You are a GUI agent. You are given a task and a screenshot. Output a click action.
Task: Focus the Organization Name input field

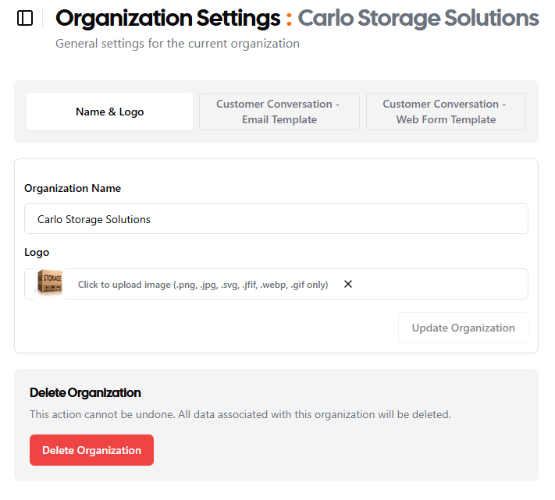click(x=276, y=218)
